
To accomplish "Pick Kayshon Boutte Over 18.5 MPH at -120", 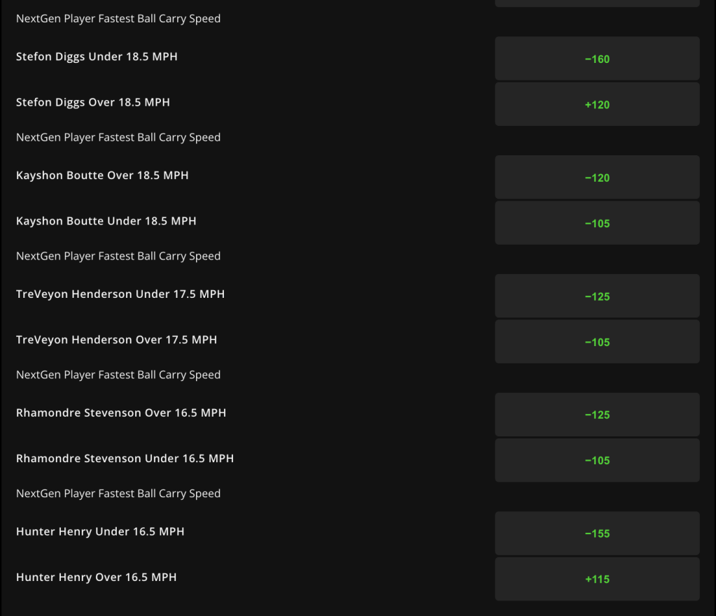I will 597,177.
